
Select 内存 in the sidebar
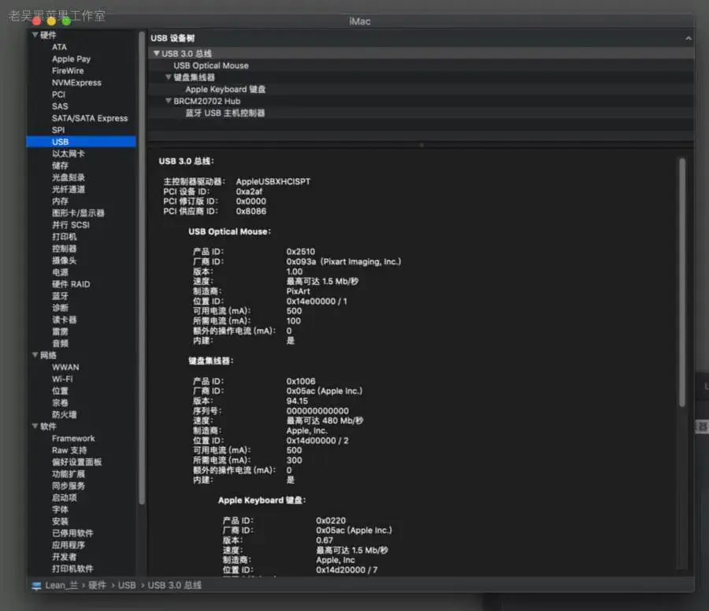point(60,201)
